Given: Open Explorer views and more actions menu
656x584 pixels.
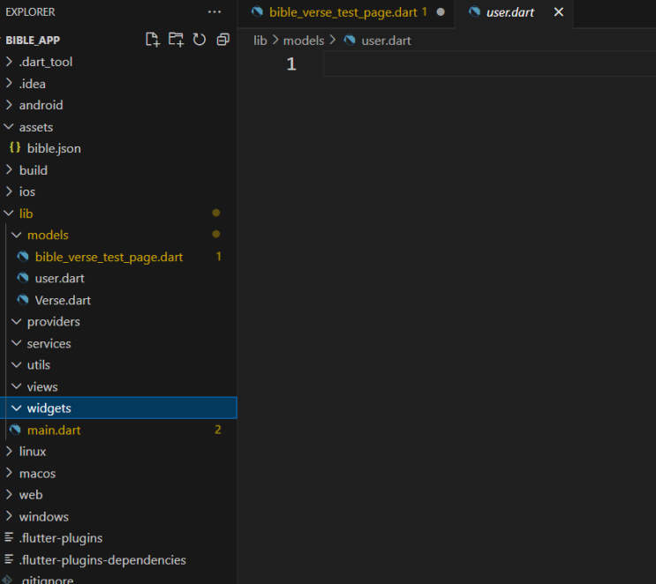Looking at the screenshot, I should 215,12.
